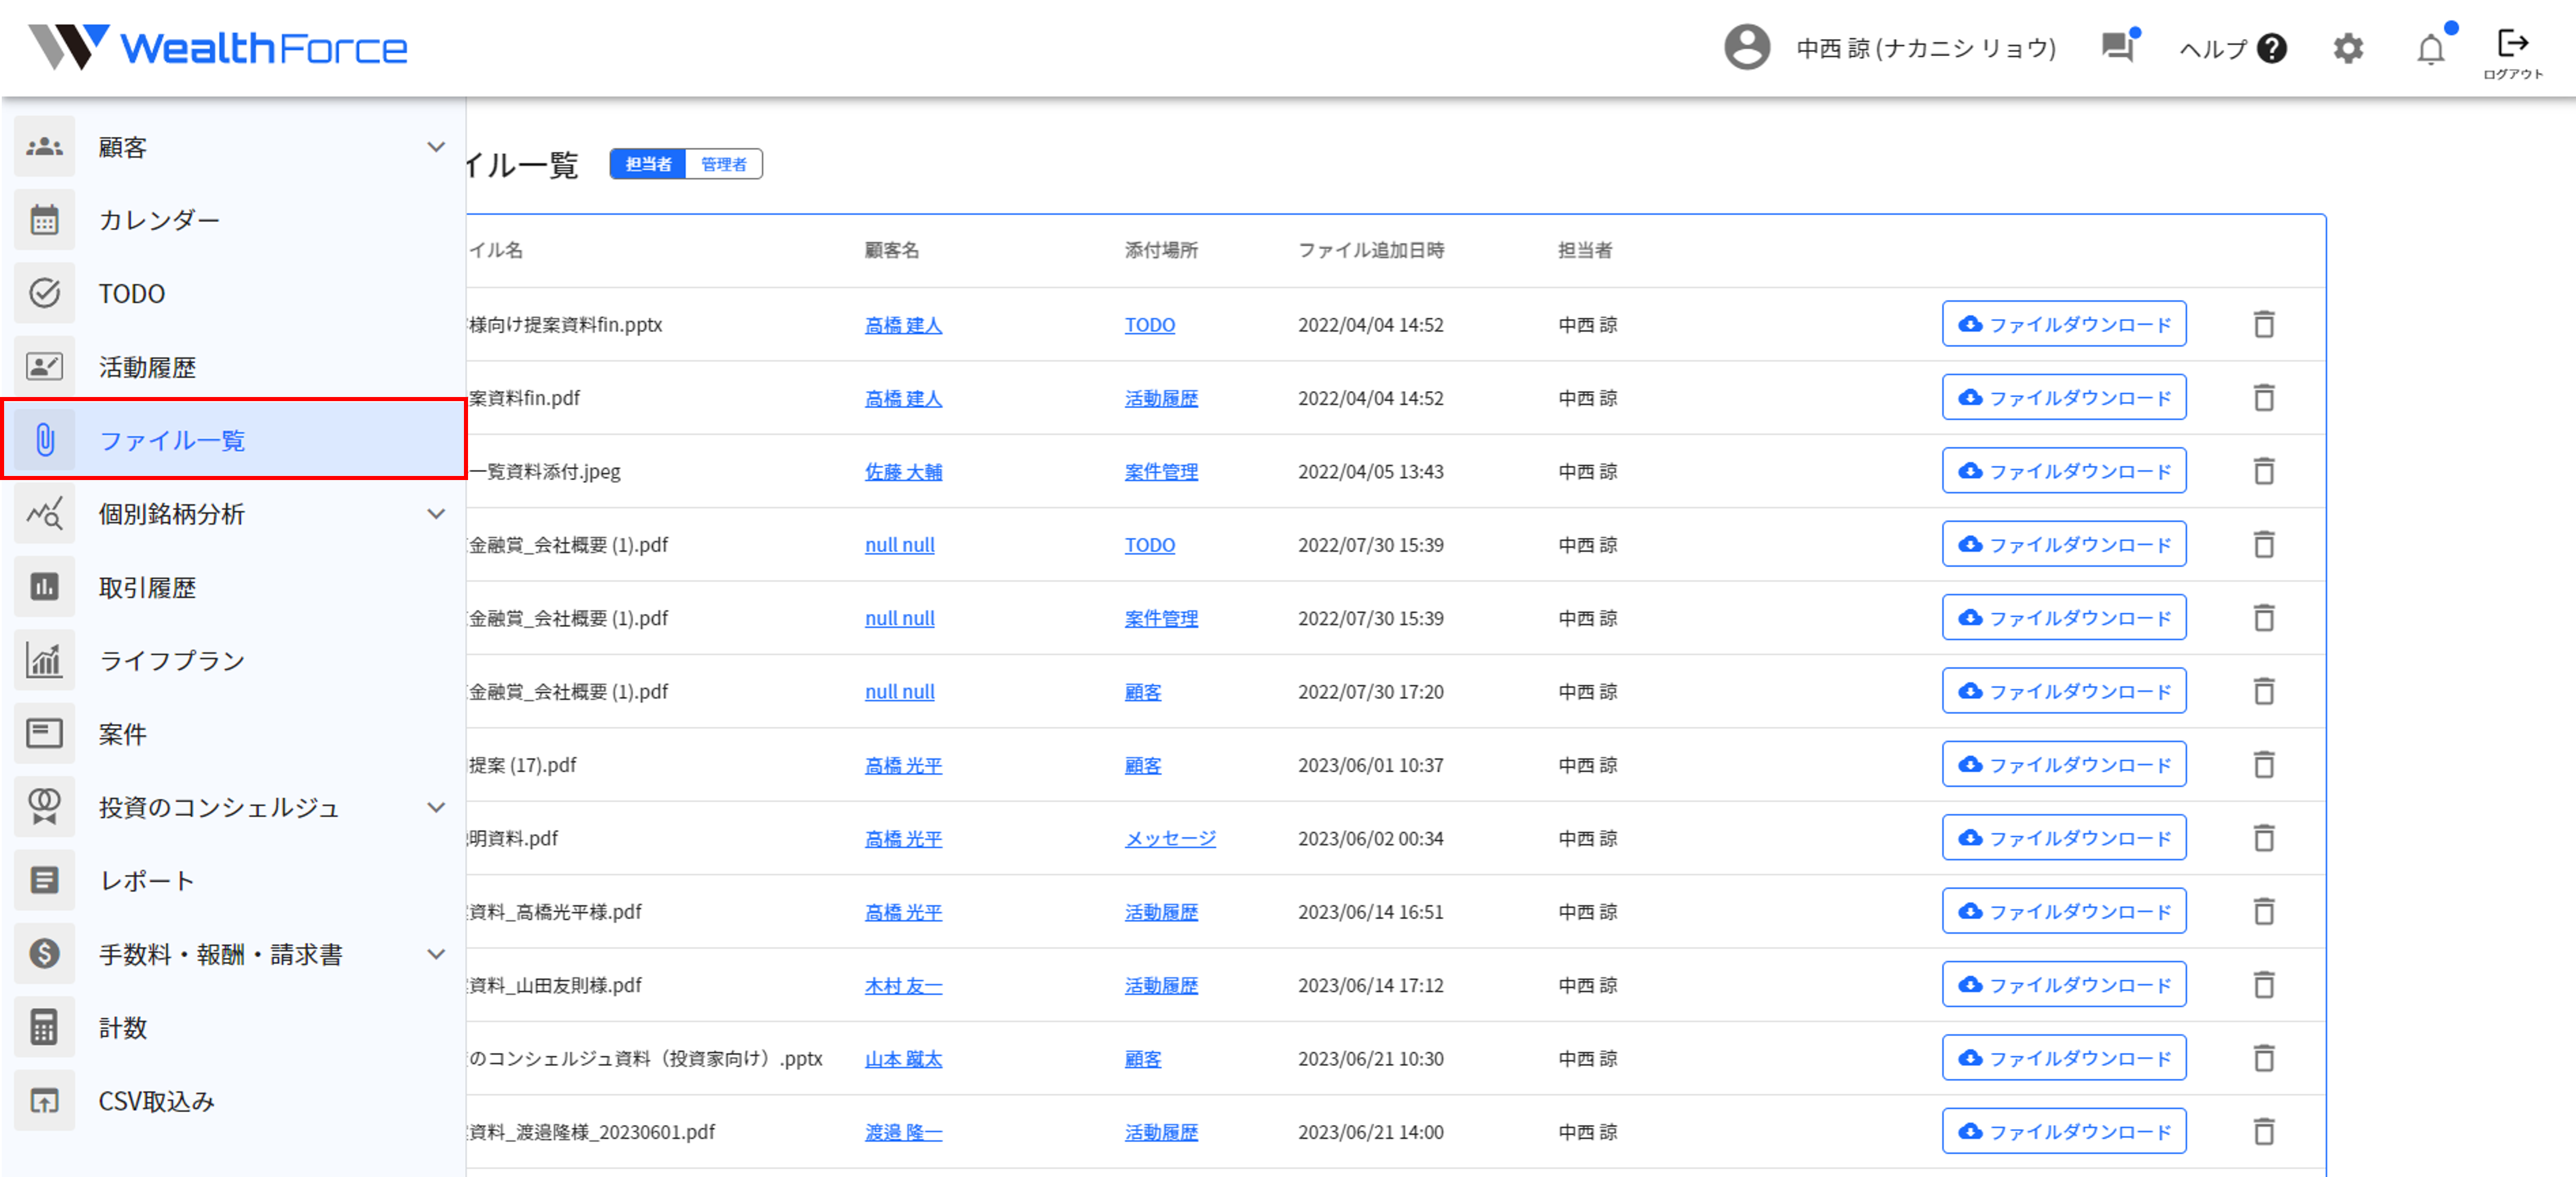Switch the file list to 管理者 view
The height and width of the screenshot is (1177, 2576).
[x=723, y=164]
